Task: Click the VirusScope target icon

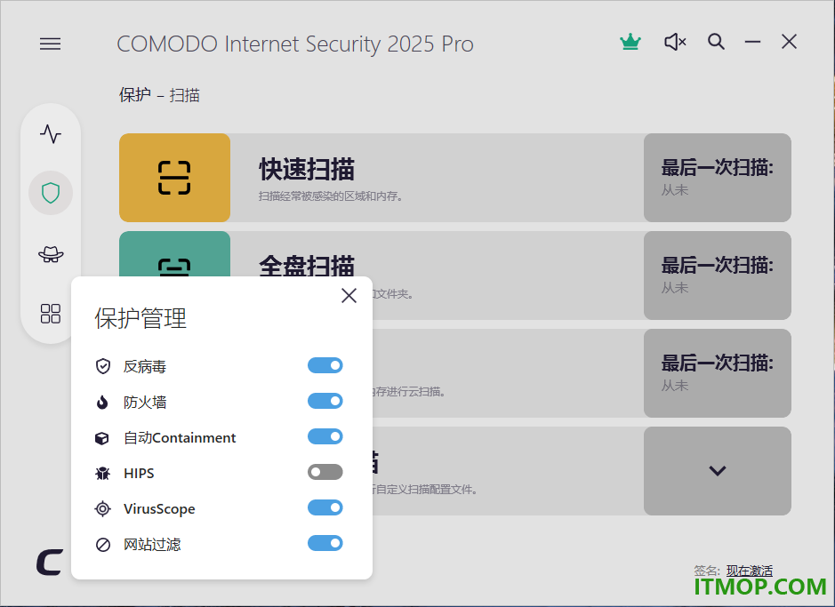Action: (103, 509)
